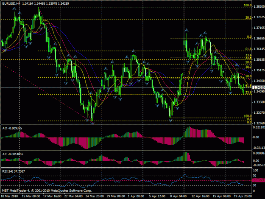Viewport: 265px width, 199px height.
Task: Click the 29 Mar 08:00 time label
Action: coord(116,196)
